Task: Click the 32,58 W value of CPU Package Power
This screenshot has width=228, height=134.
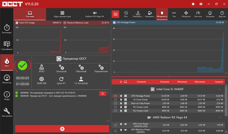Action: click(x=165, y=96)
